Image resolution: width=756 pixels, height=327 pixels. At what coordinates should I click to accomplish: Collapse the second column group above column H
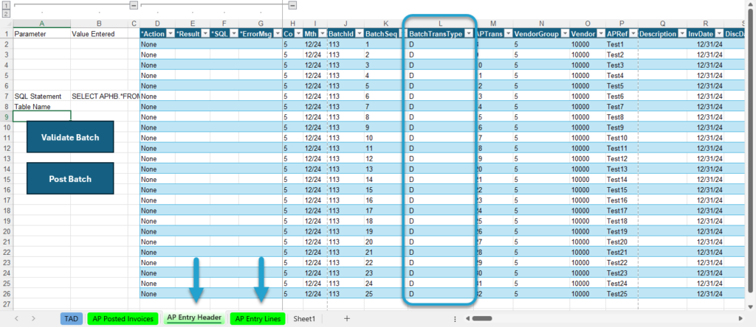(x=292, y=5)
